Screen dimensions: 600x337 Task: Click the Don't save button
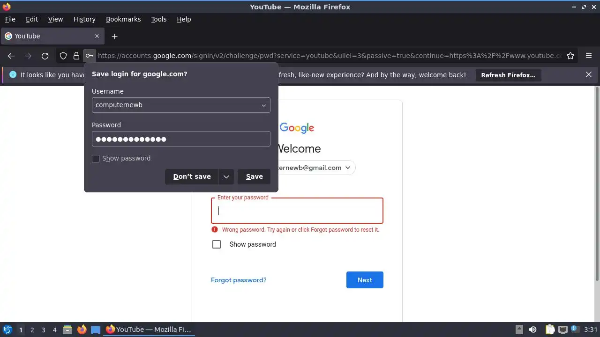pos(192,176)
